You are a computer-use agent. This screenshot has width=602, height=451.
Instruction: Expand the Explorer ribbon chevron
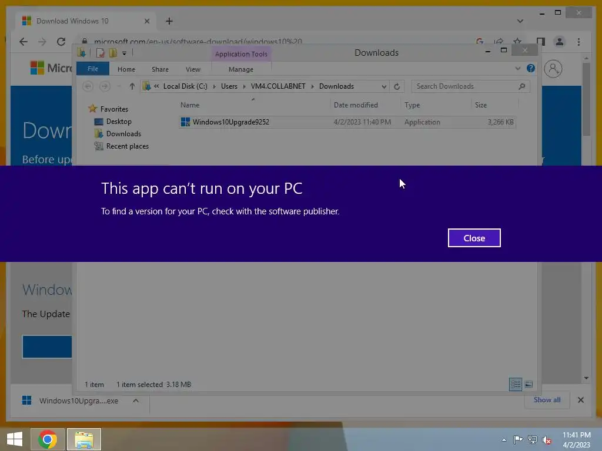click(x=517, y=69)
